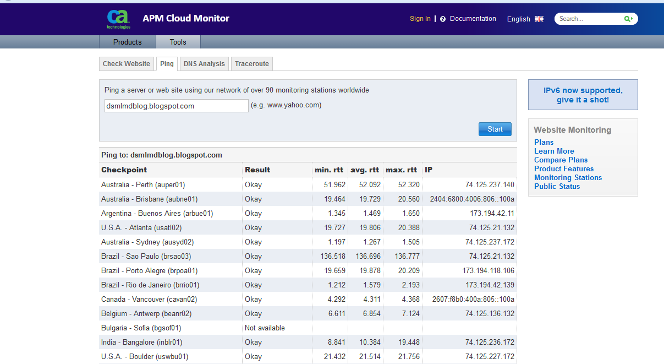This screenshot has height=364, width=664.
Task: Open the Products menu
Action: point(128,42)
